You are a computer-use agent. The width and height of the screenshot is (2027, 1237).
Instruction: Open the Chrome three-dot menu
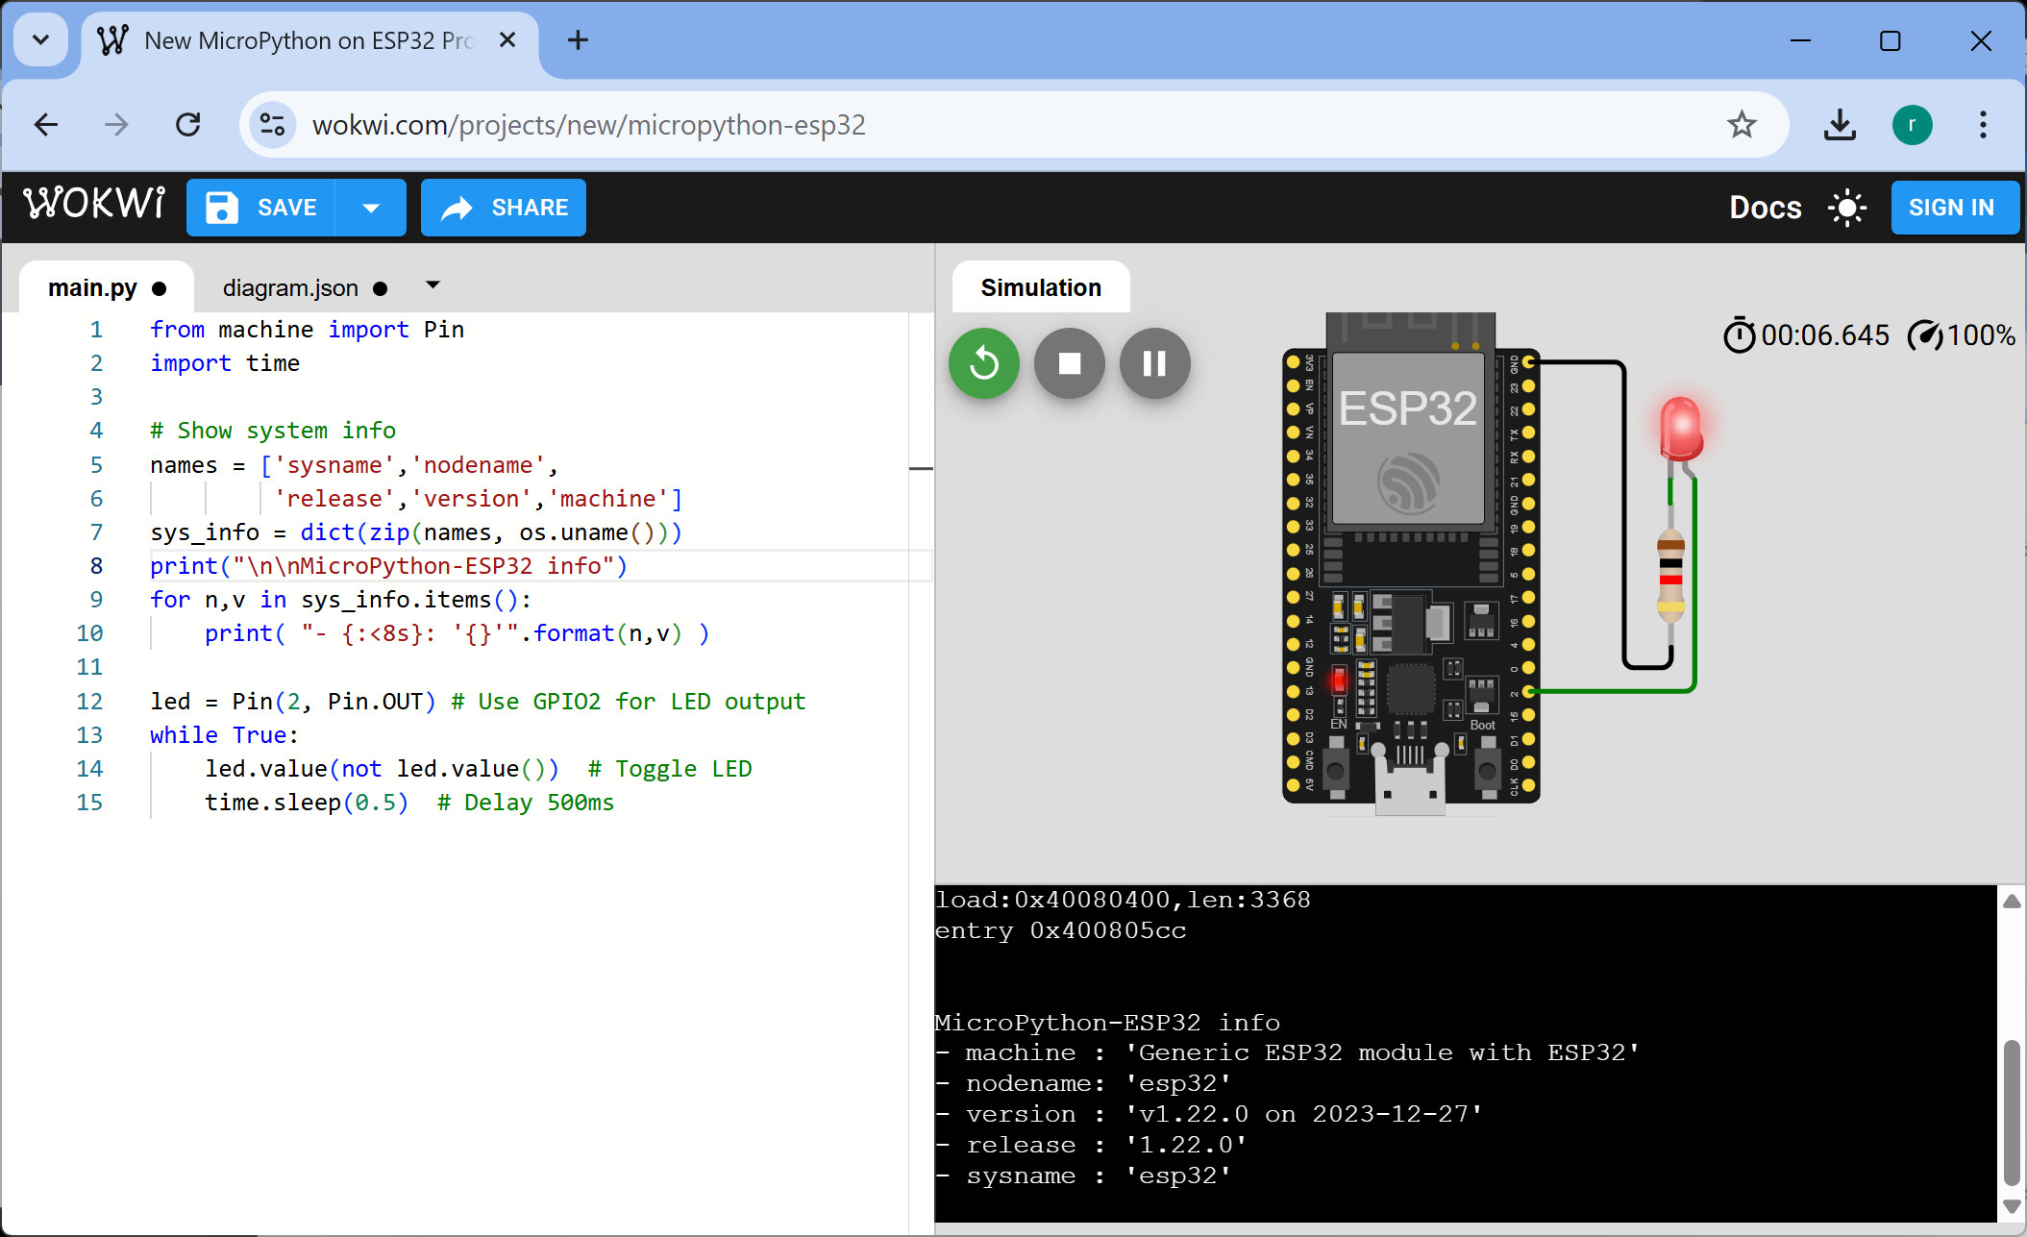point(1983,125)
